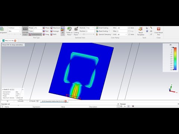Expand the dB scale dropdown under color ramp icon

tap(63, 33)
